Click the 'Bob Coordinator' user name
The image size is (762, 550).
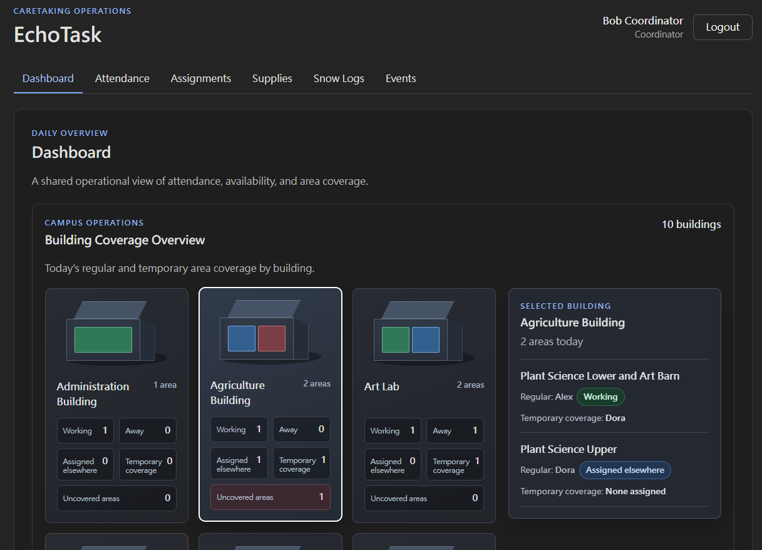pos(643,21)
